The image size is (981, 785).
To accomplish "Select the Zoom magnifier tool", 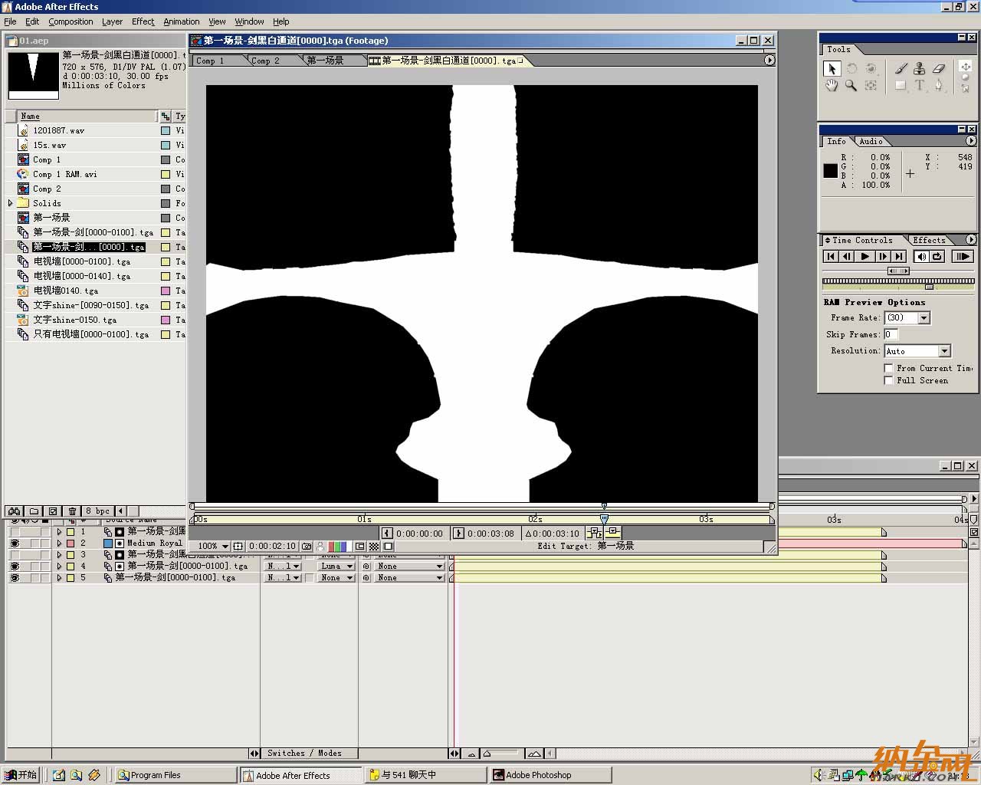I will pyautogui.click(x=851, y=86).
